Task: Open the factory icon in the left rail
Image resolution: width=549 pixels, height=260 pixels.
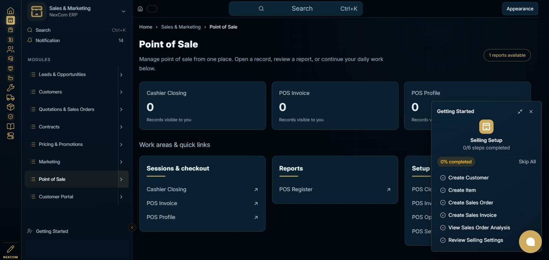Action: coord(11,78)
